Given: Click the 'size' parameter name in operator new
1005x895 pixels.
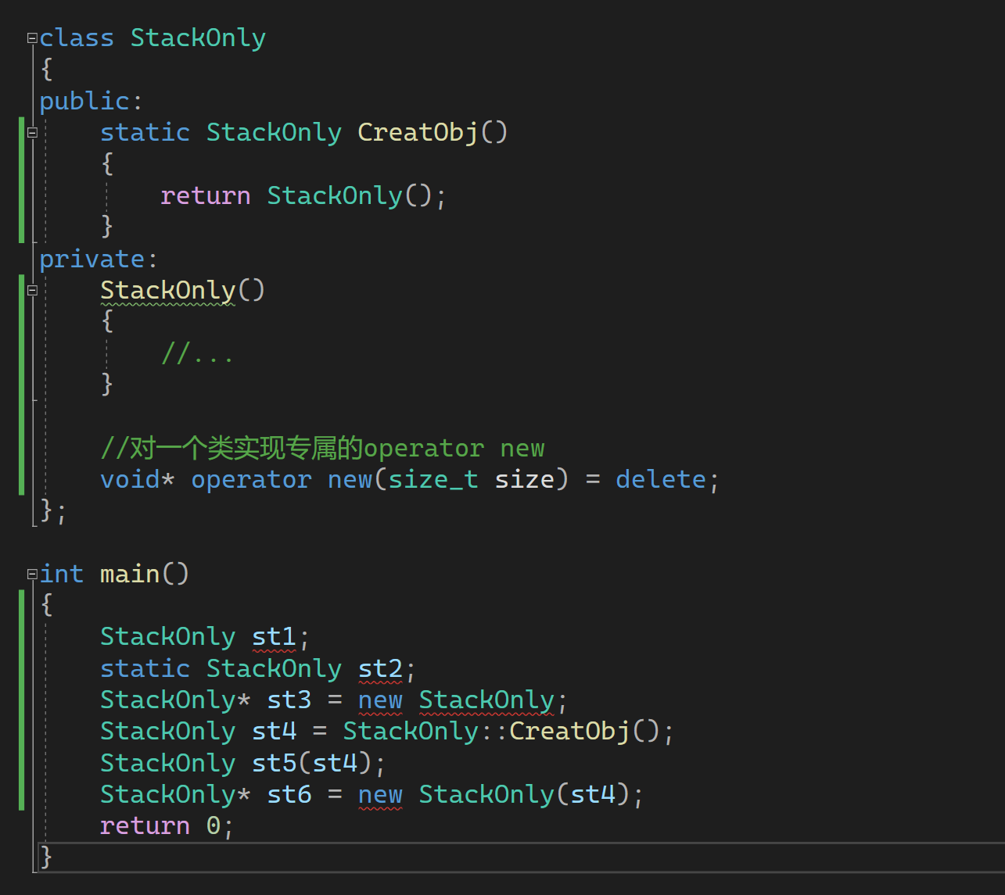Looking at the screenshot, I should (x=524, y=479).
